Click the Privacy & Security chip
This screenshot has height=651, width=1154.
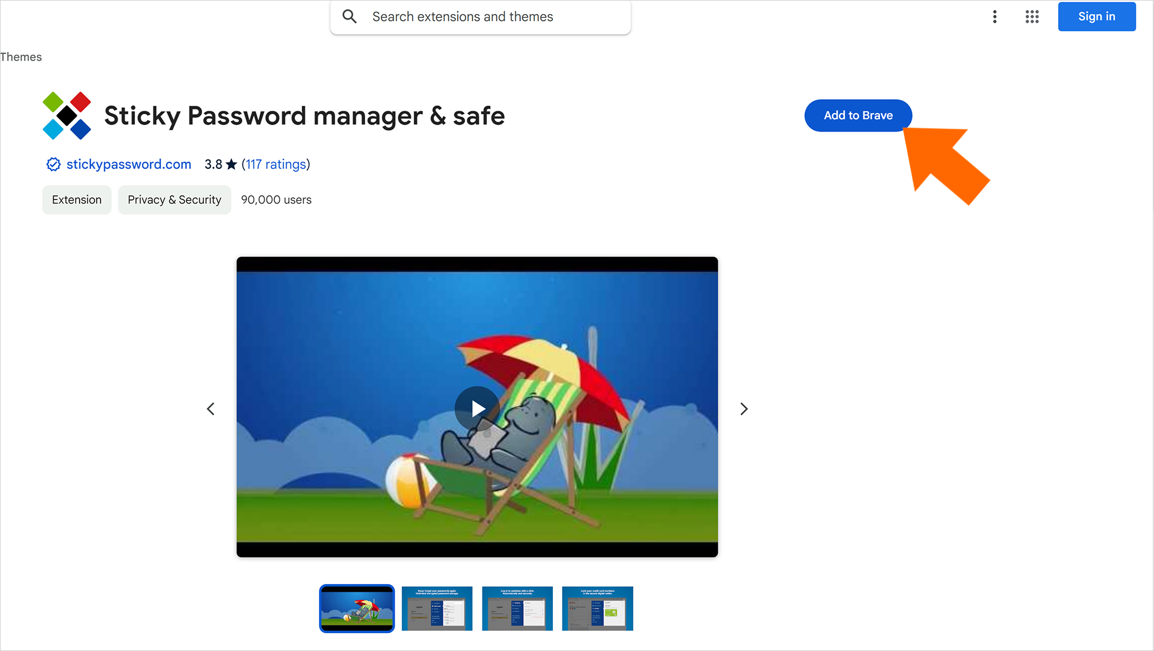[x=174, y=200]
